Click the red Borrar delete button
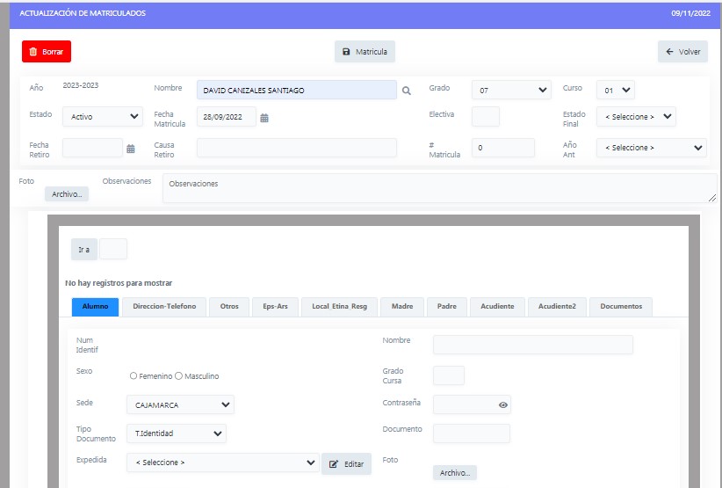Screen dimensions: 722x488 (47, 52)
